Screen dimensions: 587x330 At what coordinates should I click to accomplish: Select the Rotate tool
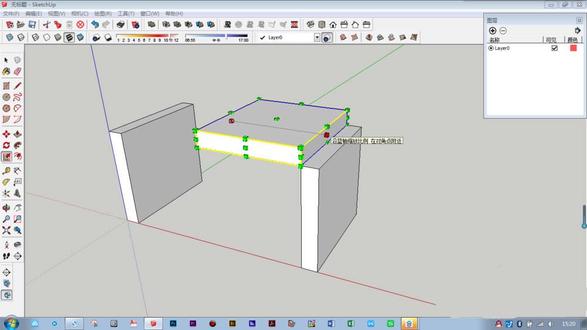[x=6, y=146]
